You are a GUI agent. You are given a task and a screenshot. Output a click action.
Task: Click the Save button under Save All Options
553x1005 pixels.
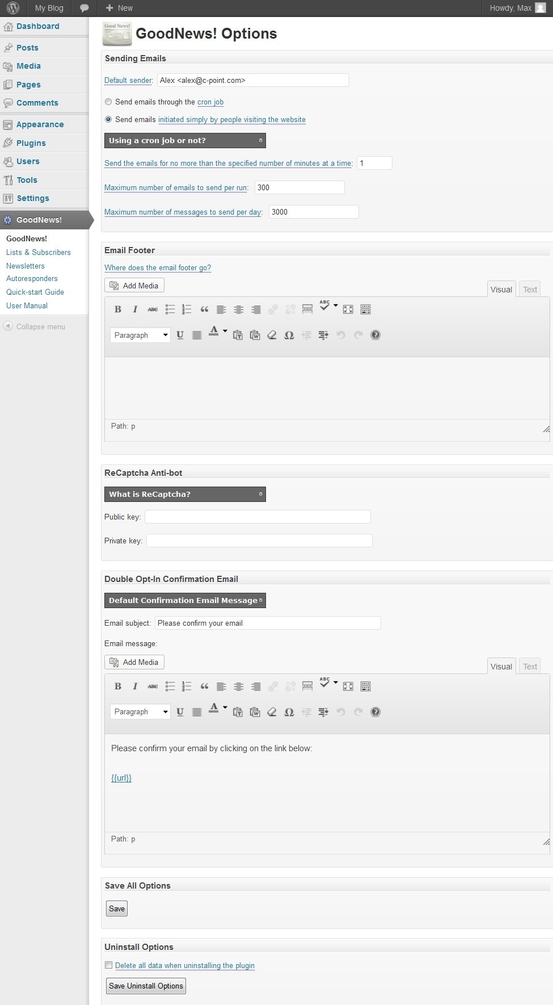tap(117, 908)
